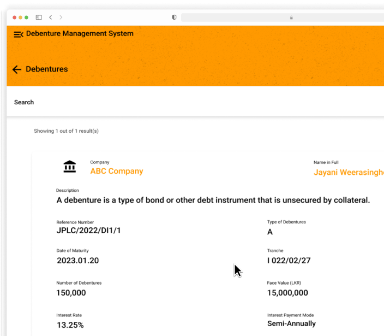Click maturity date 2023.01.20

coord(77,261)
